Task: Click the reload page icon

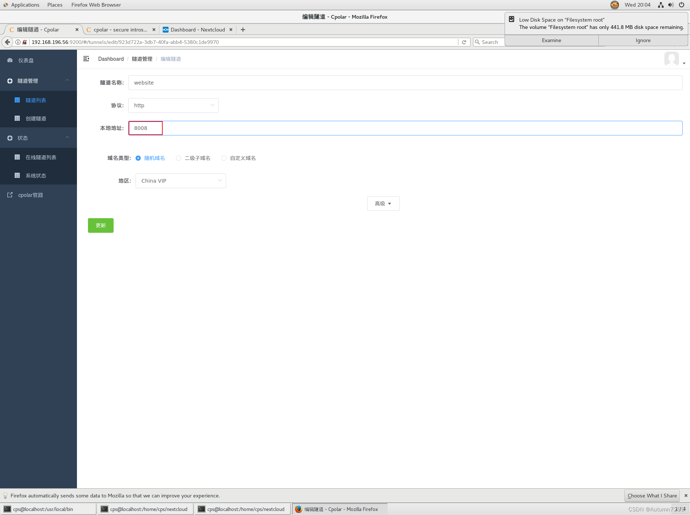Action: coord(464,42)
